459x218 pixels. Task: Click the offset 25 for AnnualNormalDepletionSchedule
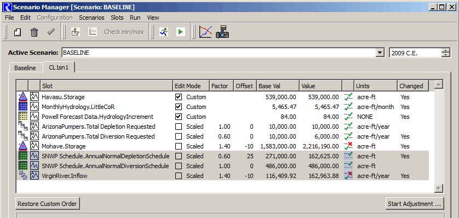point(250,156)
